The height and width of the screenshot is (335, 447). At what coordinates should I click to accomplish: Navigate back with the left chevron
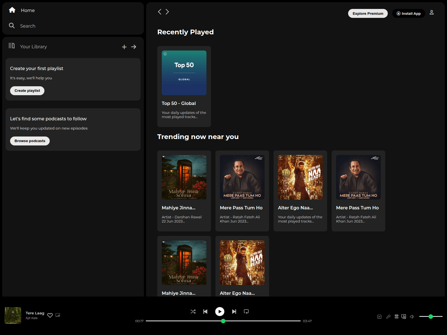coord(160,12)
